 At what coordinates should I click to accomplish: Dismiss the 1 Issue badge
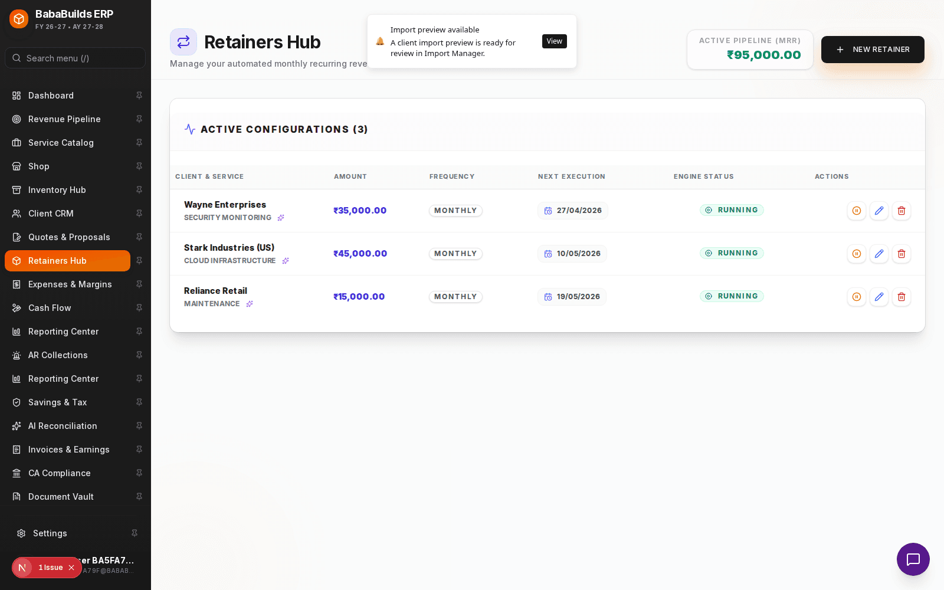click(71, 568)
